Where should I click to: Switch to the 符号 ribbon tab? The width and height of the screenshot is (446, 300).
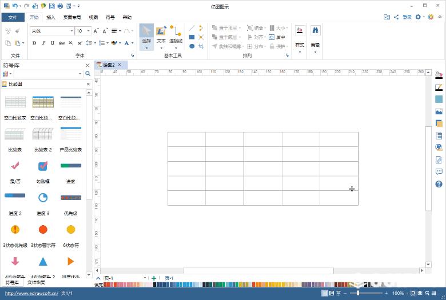coord(110,17)
